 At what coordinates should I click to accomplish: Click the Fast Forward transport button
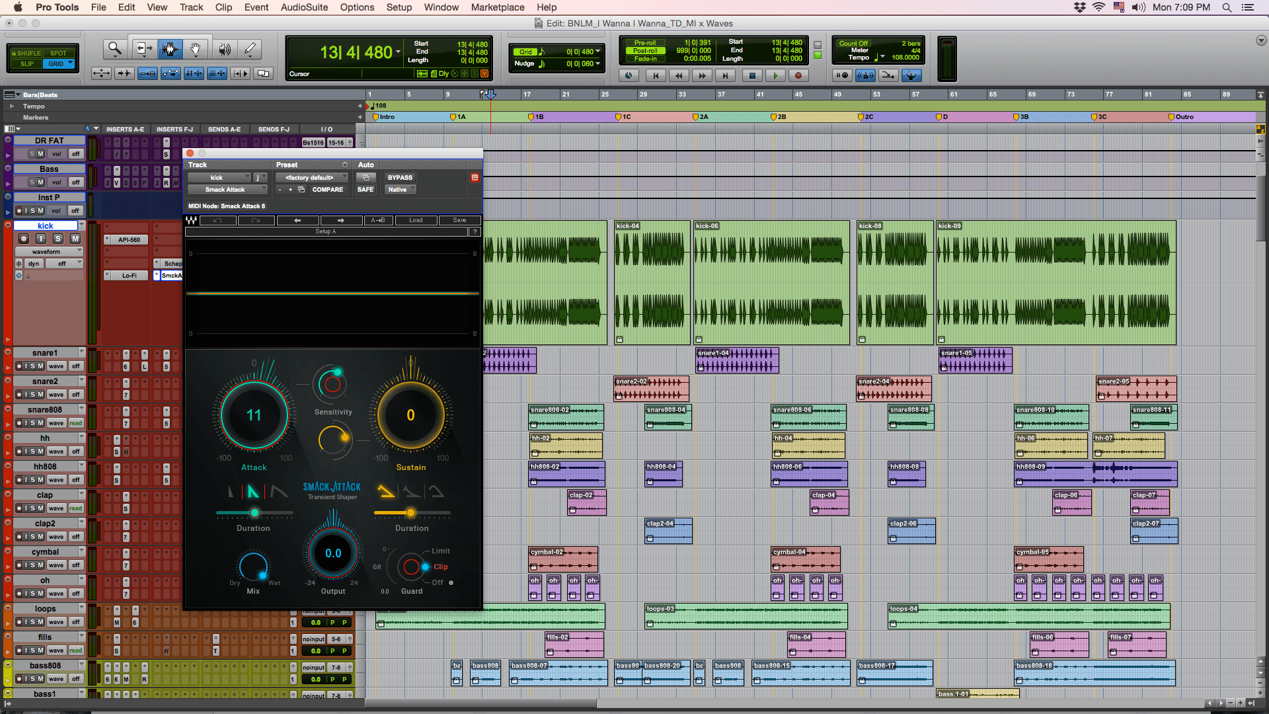[702, 75]
